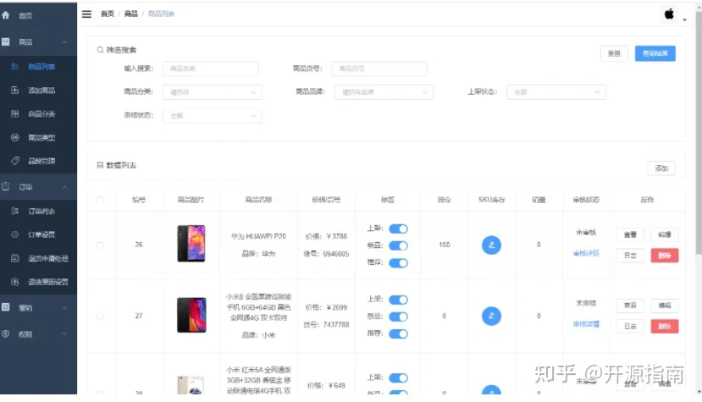The width and height of the screenshot is (702, 402).
Task: Click the 数据列表 icon
Action: point(100,165)
